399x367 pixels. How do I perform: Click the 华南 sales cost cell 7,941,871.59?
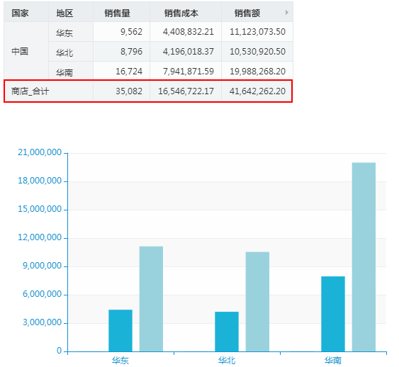point(189,72)
